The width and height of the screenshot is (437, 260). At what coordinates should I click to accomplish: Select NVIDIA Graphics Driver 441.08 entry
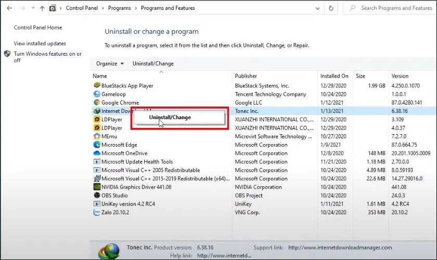point(136,187)
